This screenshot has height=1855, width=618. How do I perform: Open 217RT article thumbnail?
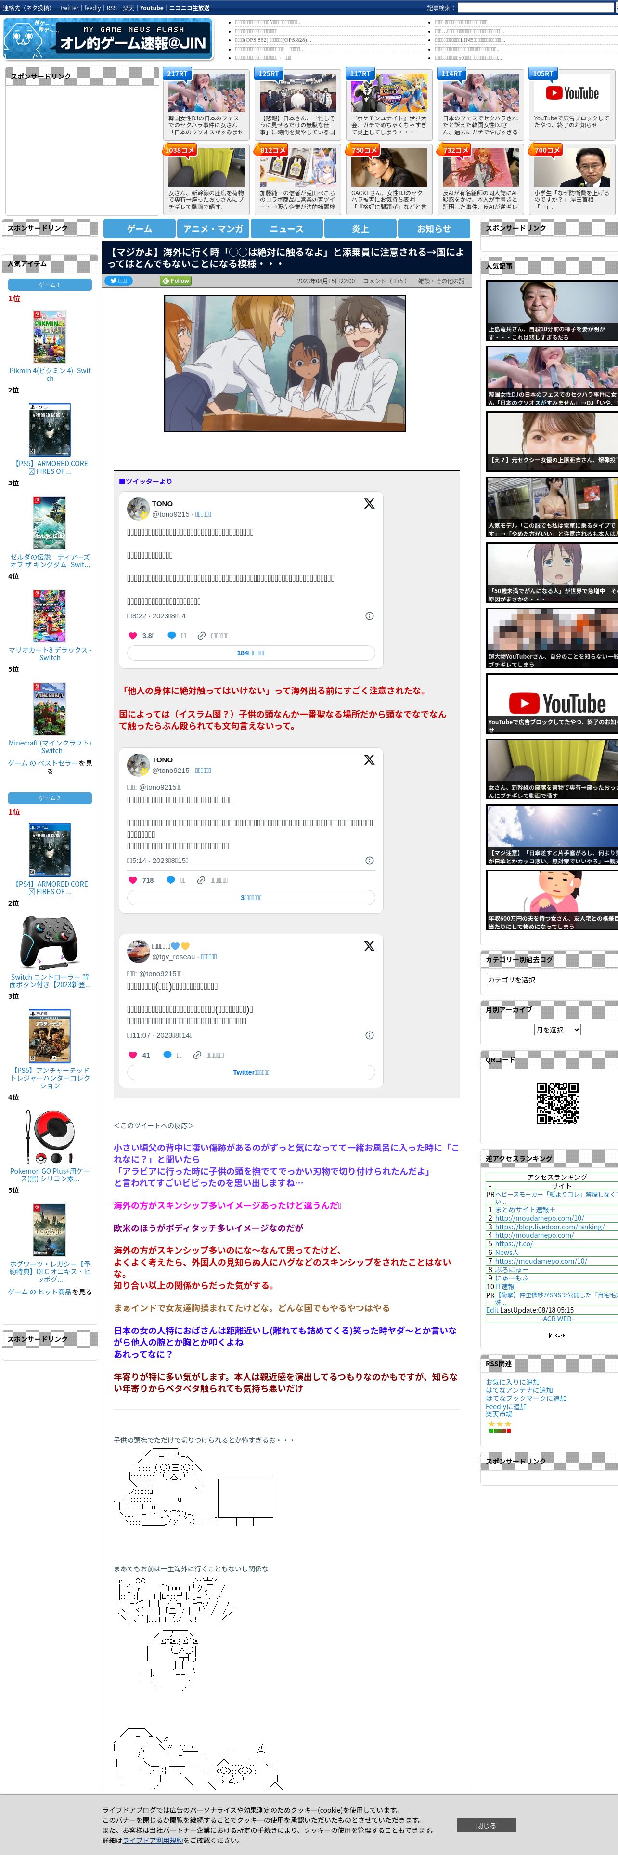(206, 93)
